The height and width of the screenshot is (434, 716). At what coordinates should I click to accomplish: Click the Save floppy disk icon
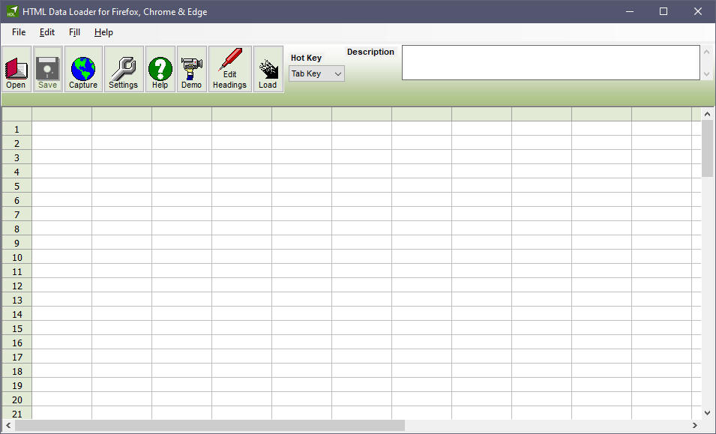click(x=47, y=69)
